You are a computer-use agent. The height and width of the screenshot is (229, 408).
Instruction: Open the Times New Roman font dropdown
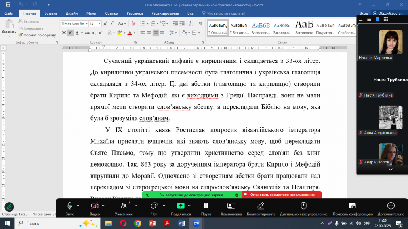click(x=86, y=24)
